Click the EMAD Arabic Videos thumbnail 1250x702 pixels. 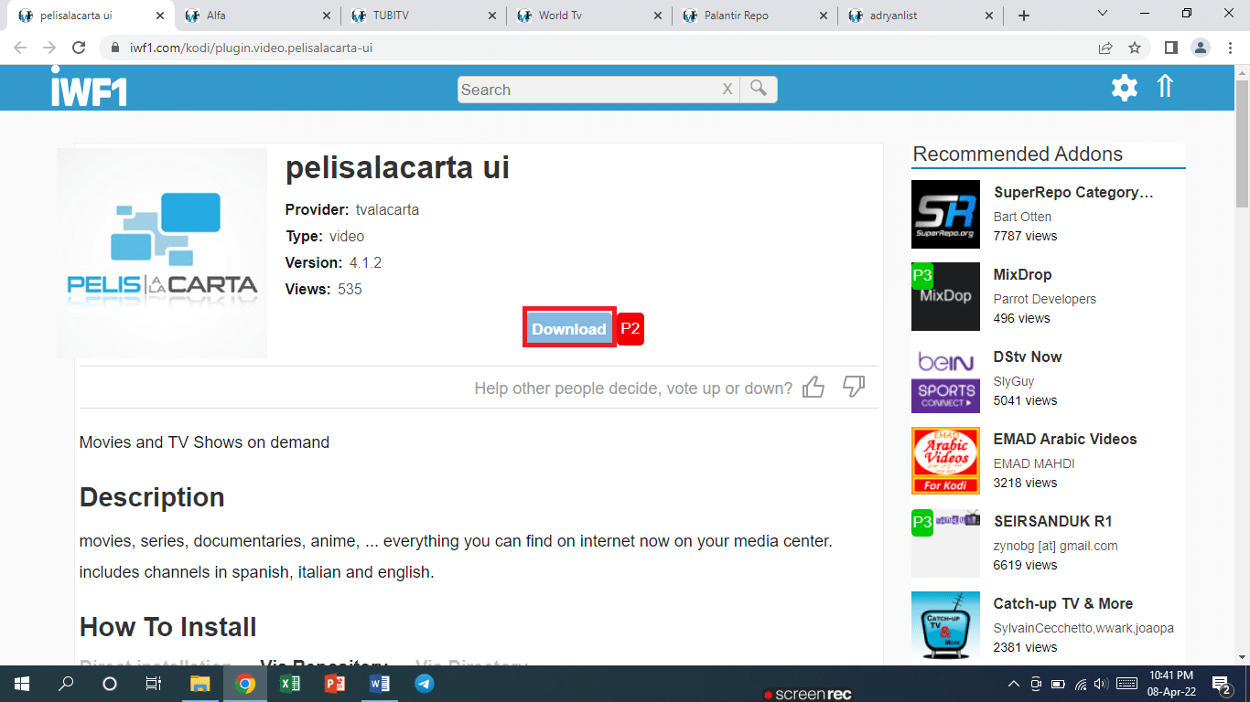coord(945,461)
